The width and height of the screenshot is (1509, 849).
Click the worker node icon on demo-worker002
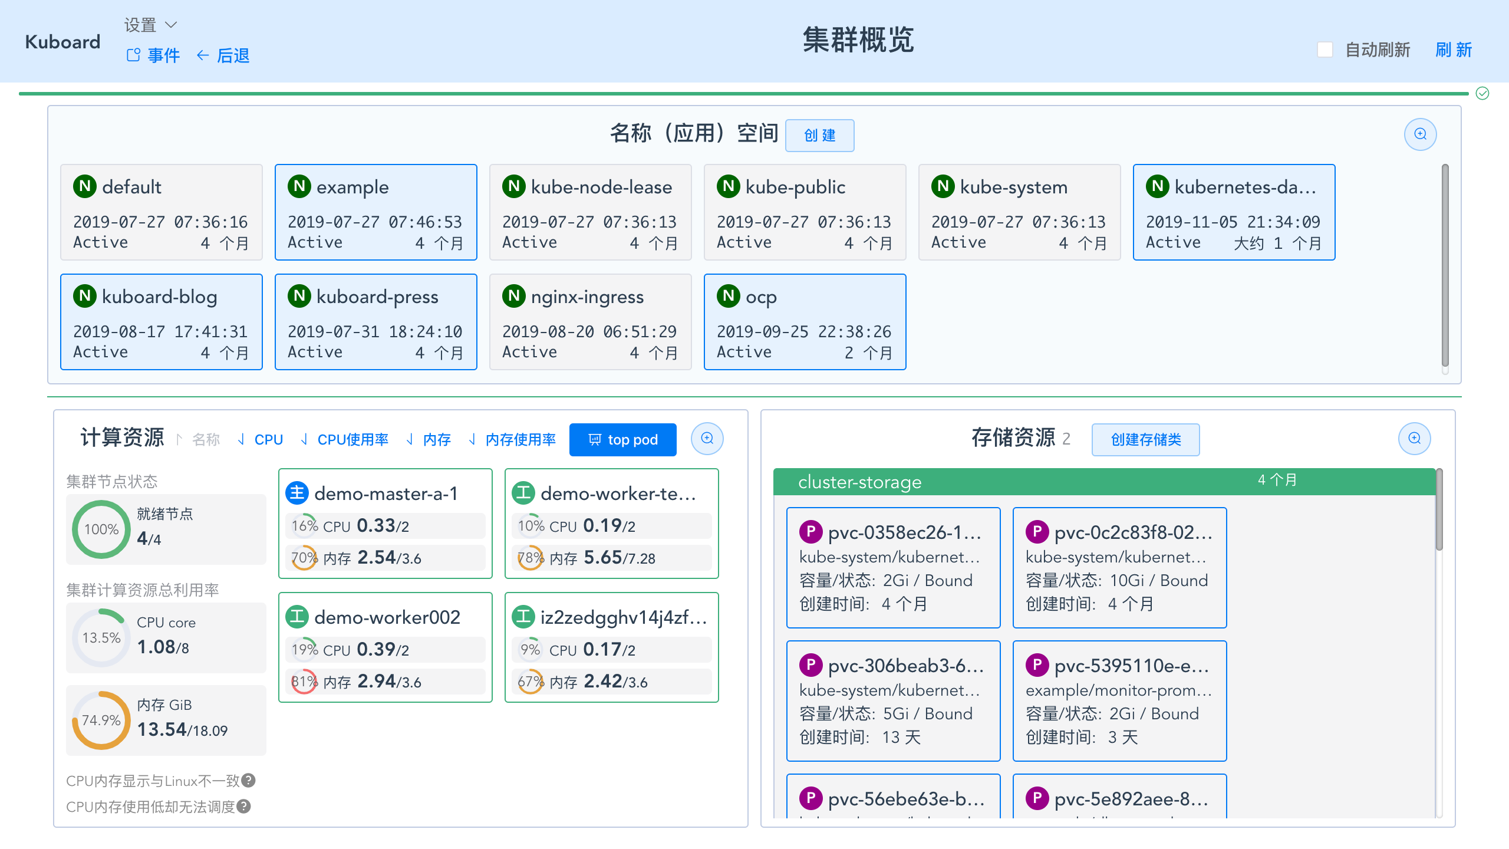point(297,617)
